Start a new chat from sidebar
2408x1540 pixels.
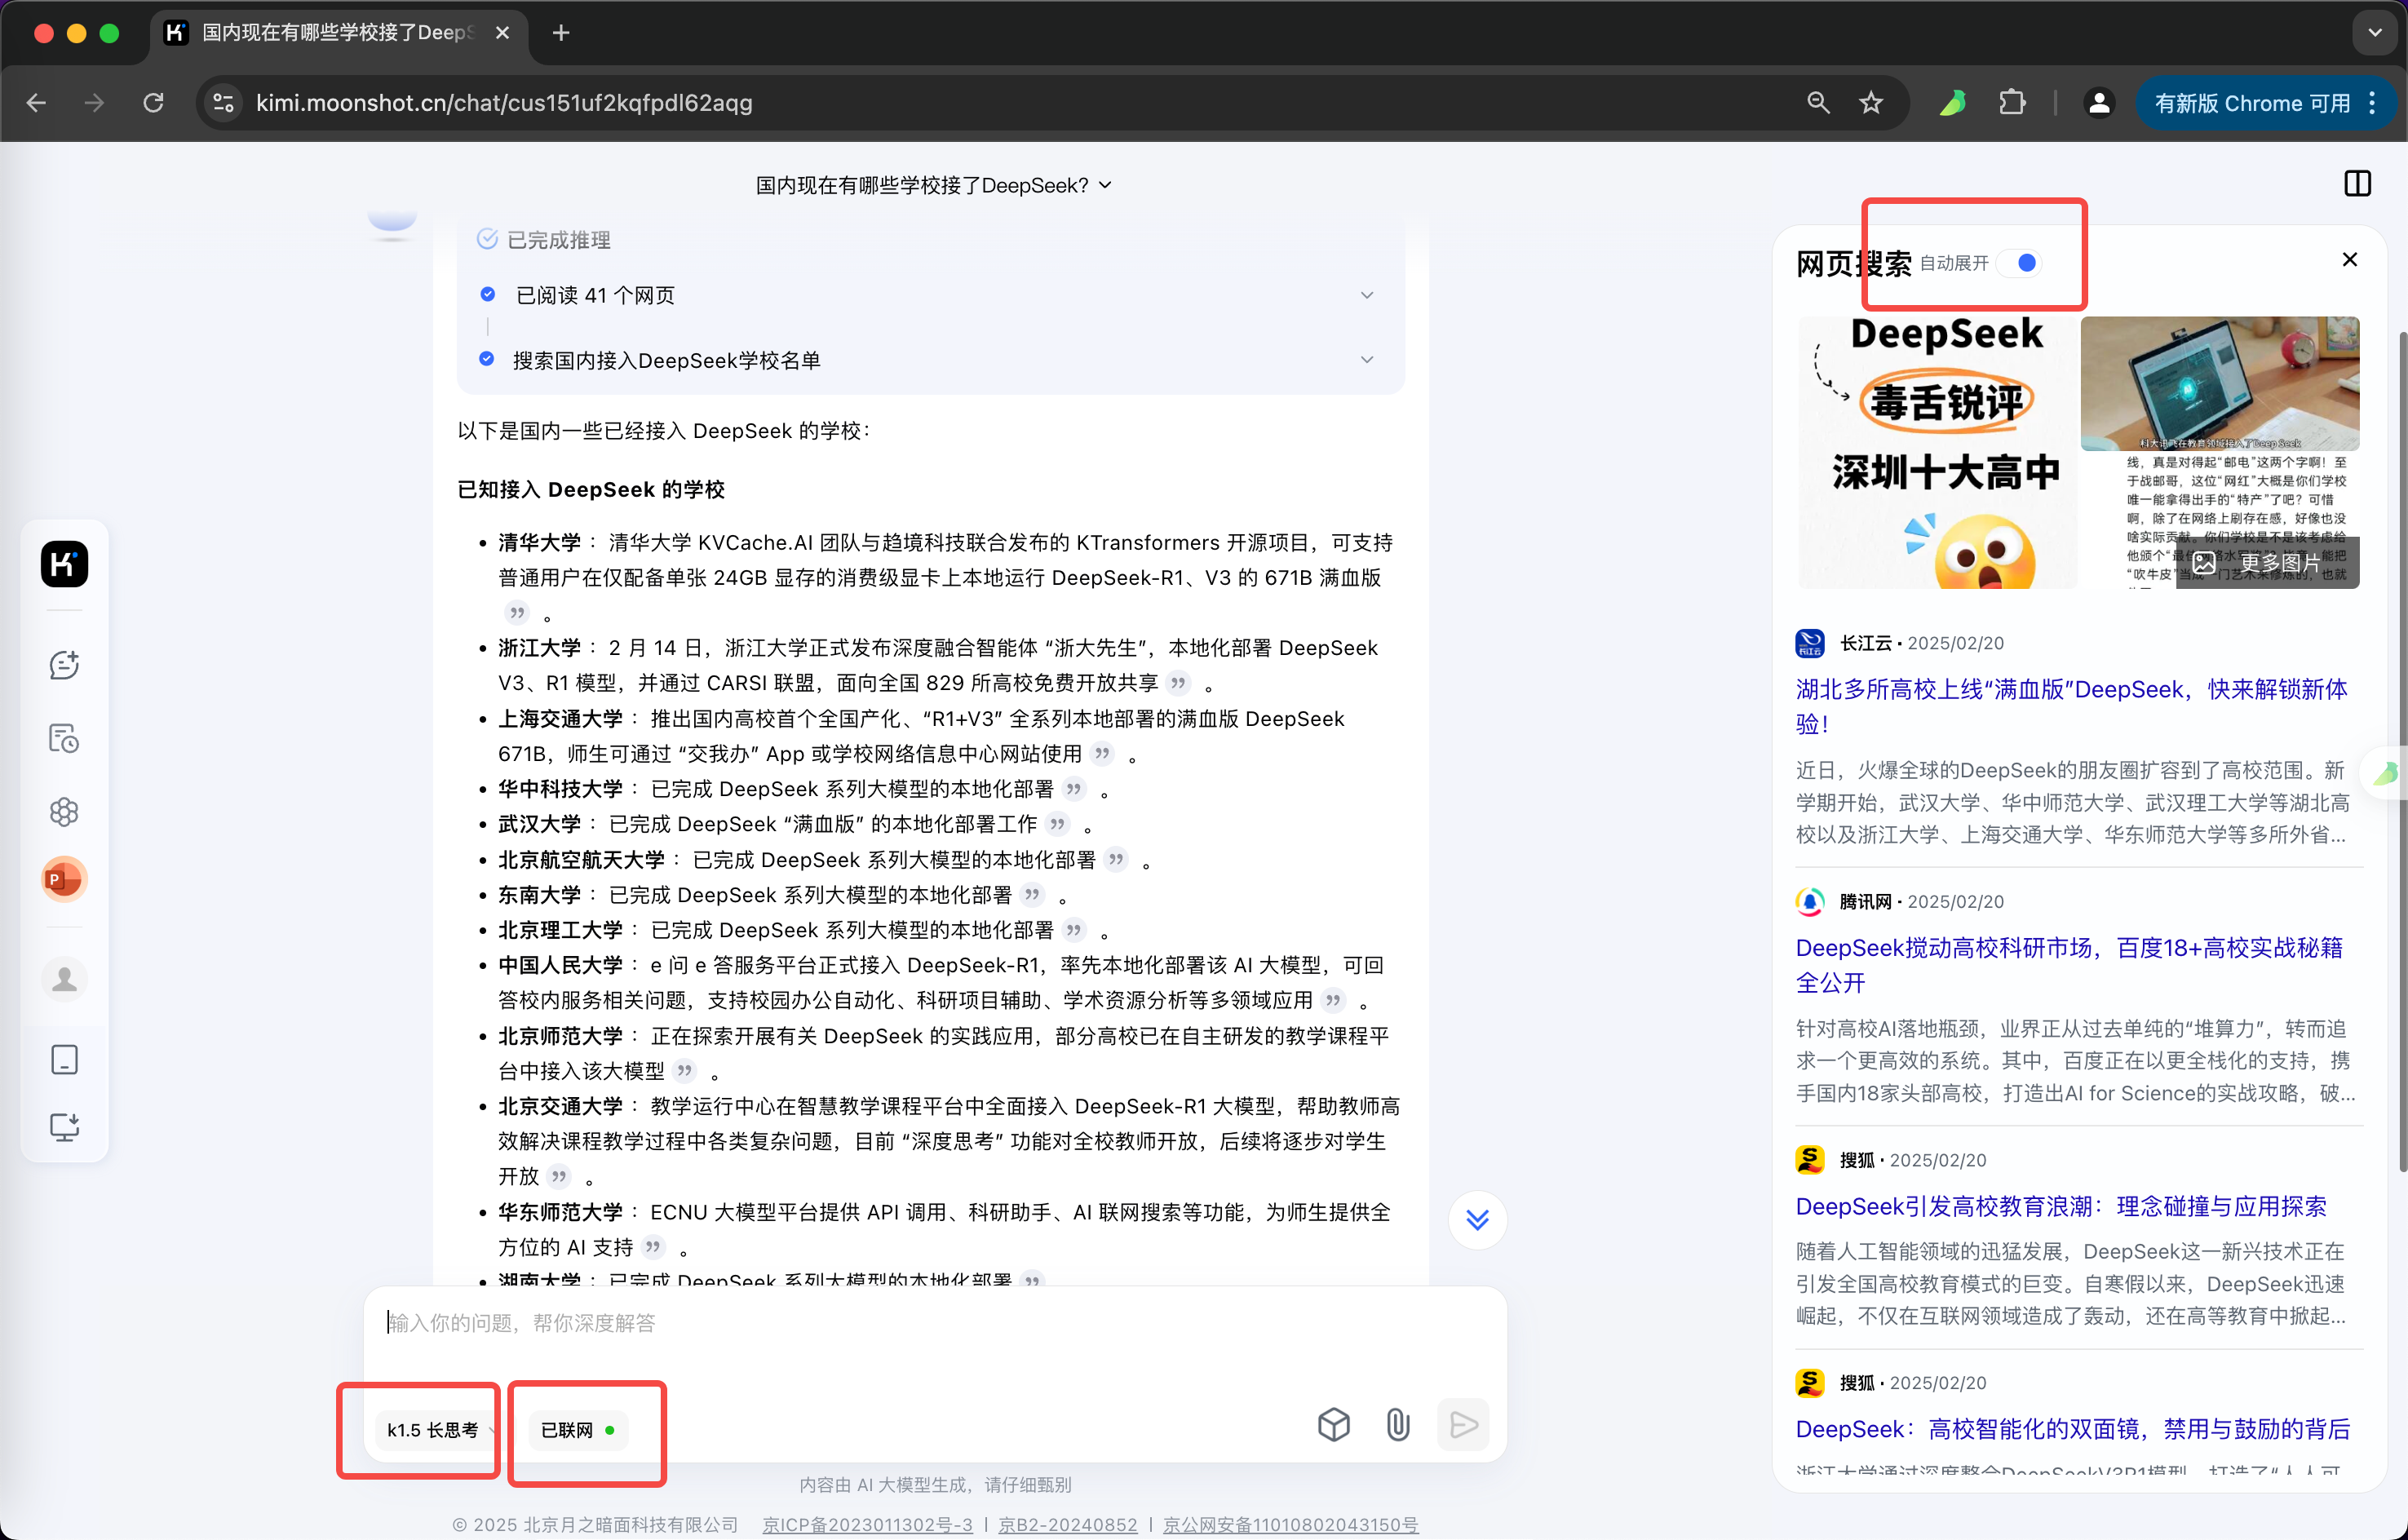tap(64, 665)
